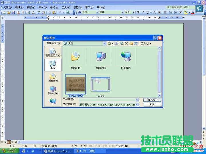Screen dimensions: 206x154
Task: Expand the Underline style dropdown arrow
Action: click(151, 13)
